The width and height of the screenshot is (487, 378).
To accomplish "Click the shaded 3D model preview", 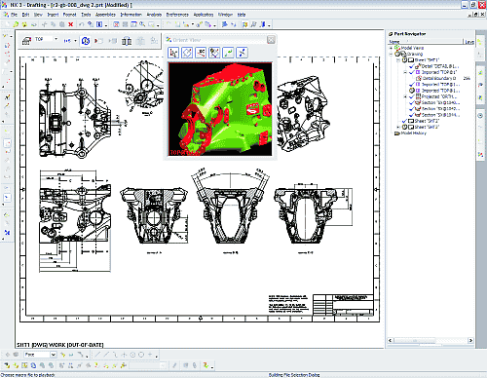I will [x=220, y=109].
